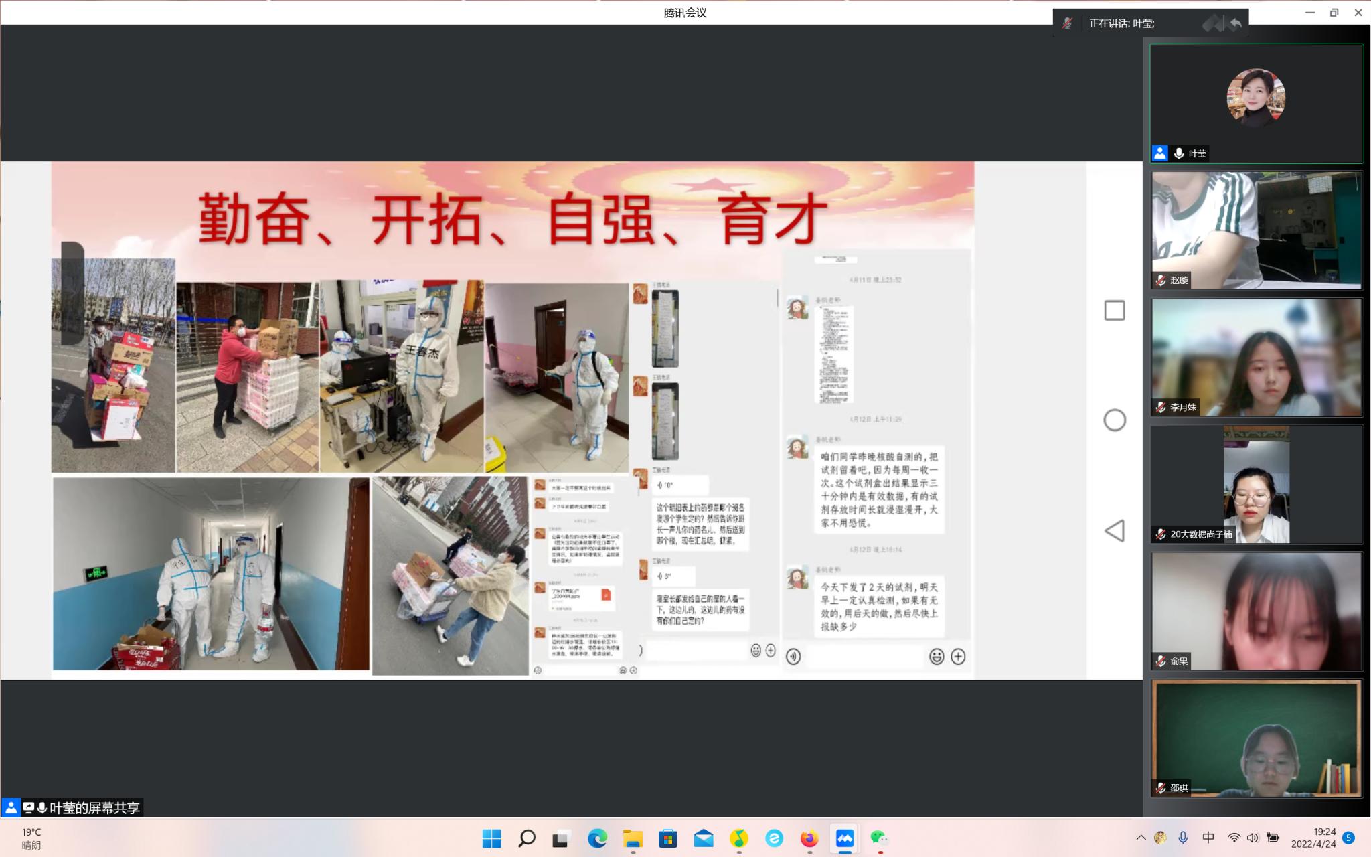Open the Wi-Fi network settings in tray
The image size is (1371, 857).
click(x=1234, y=838)
